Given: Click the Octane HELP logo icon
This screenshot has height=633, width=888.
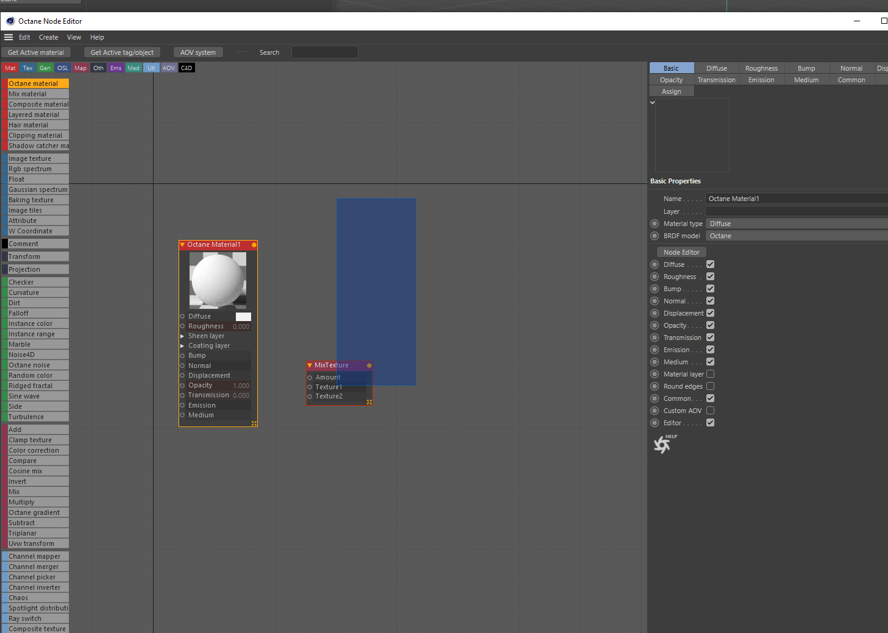Looking at the screenshot, I should click(664, 444).
